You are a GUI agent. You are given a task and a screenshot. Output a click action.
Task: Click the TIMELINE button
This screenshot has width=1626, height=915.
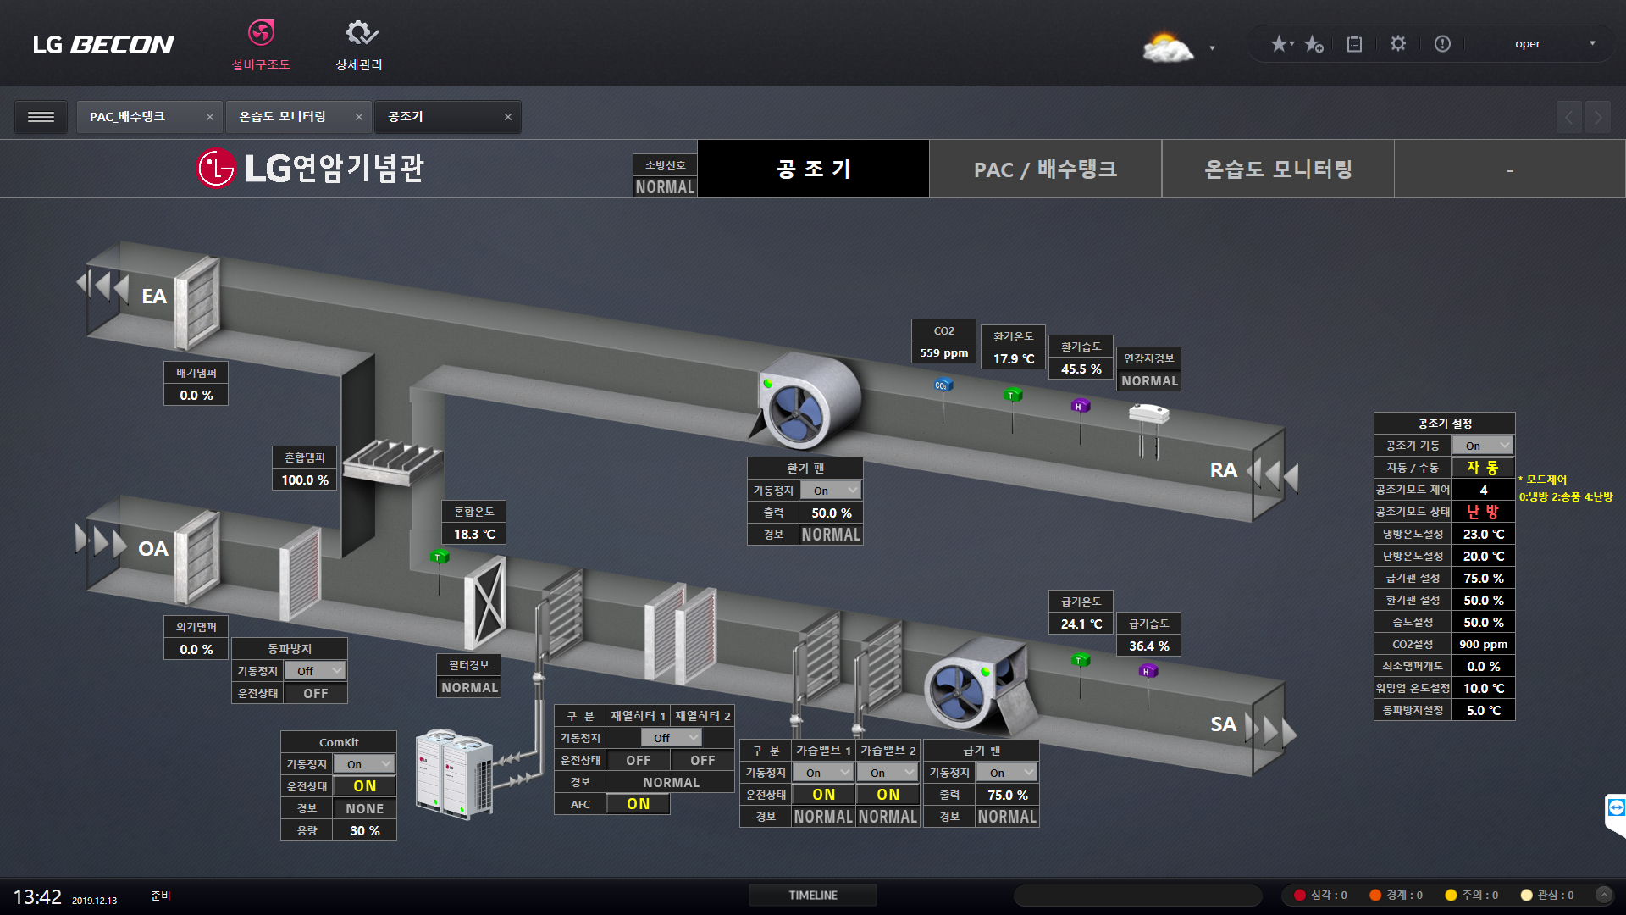pos(812,895)
